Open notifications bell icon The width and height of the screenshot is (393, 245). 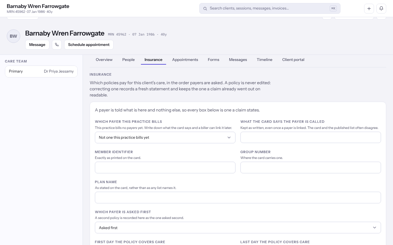pos(381,9)
